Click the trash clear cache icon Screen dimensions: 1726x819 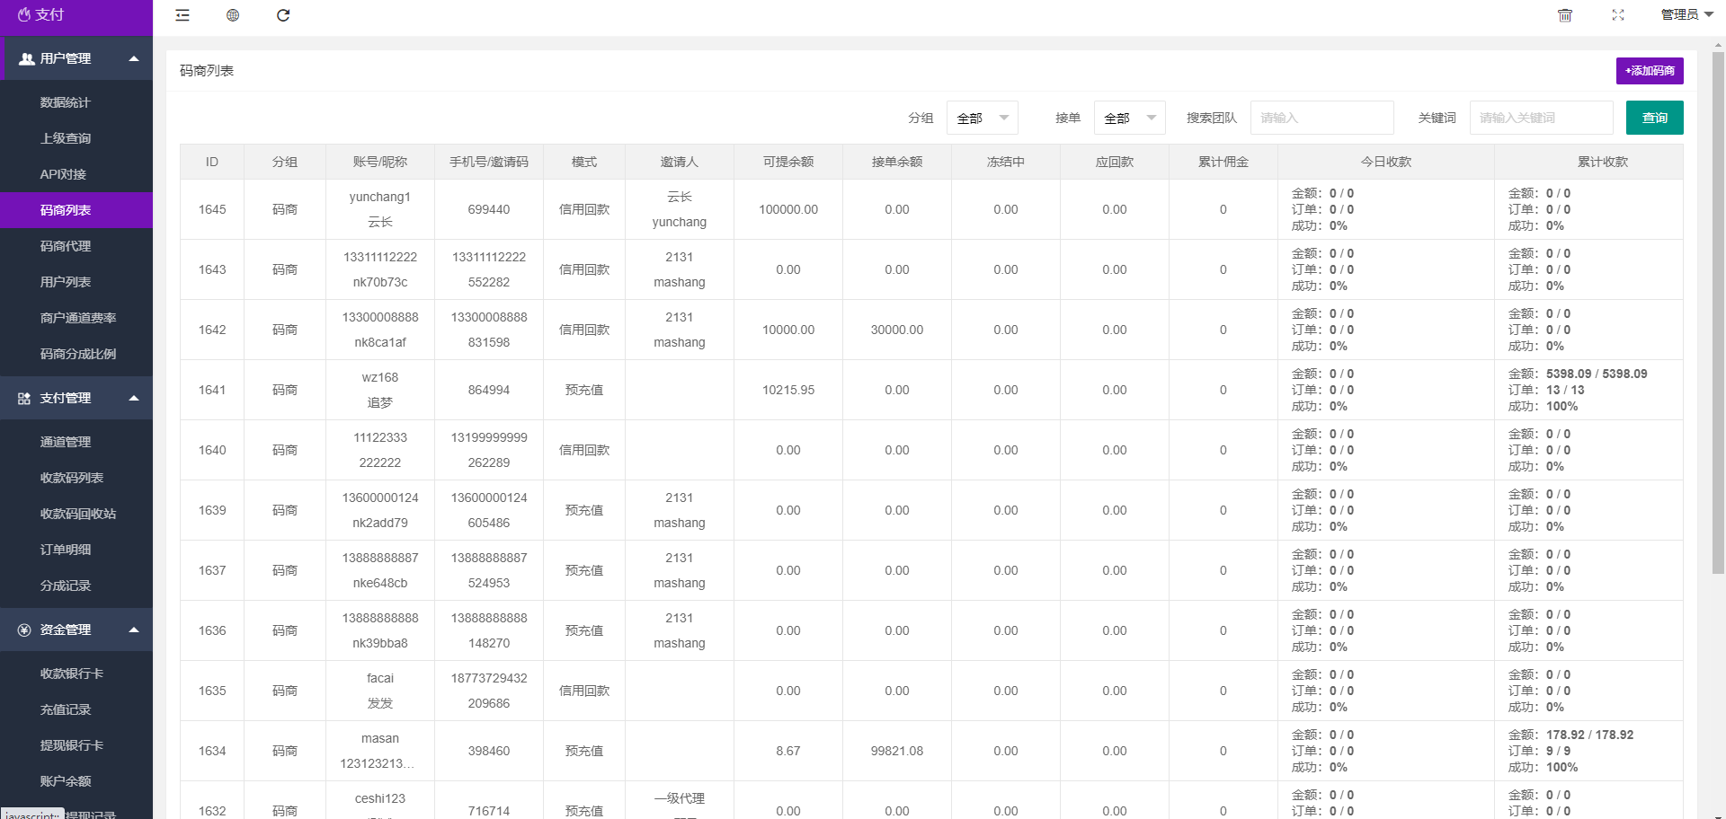click(x=1565, y=15)
